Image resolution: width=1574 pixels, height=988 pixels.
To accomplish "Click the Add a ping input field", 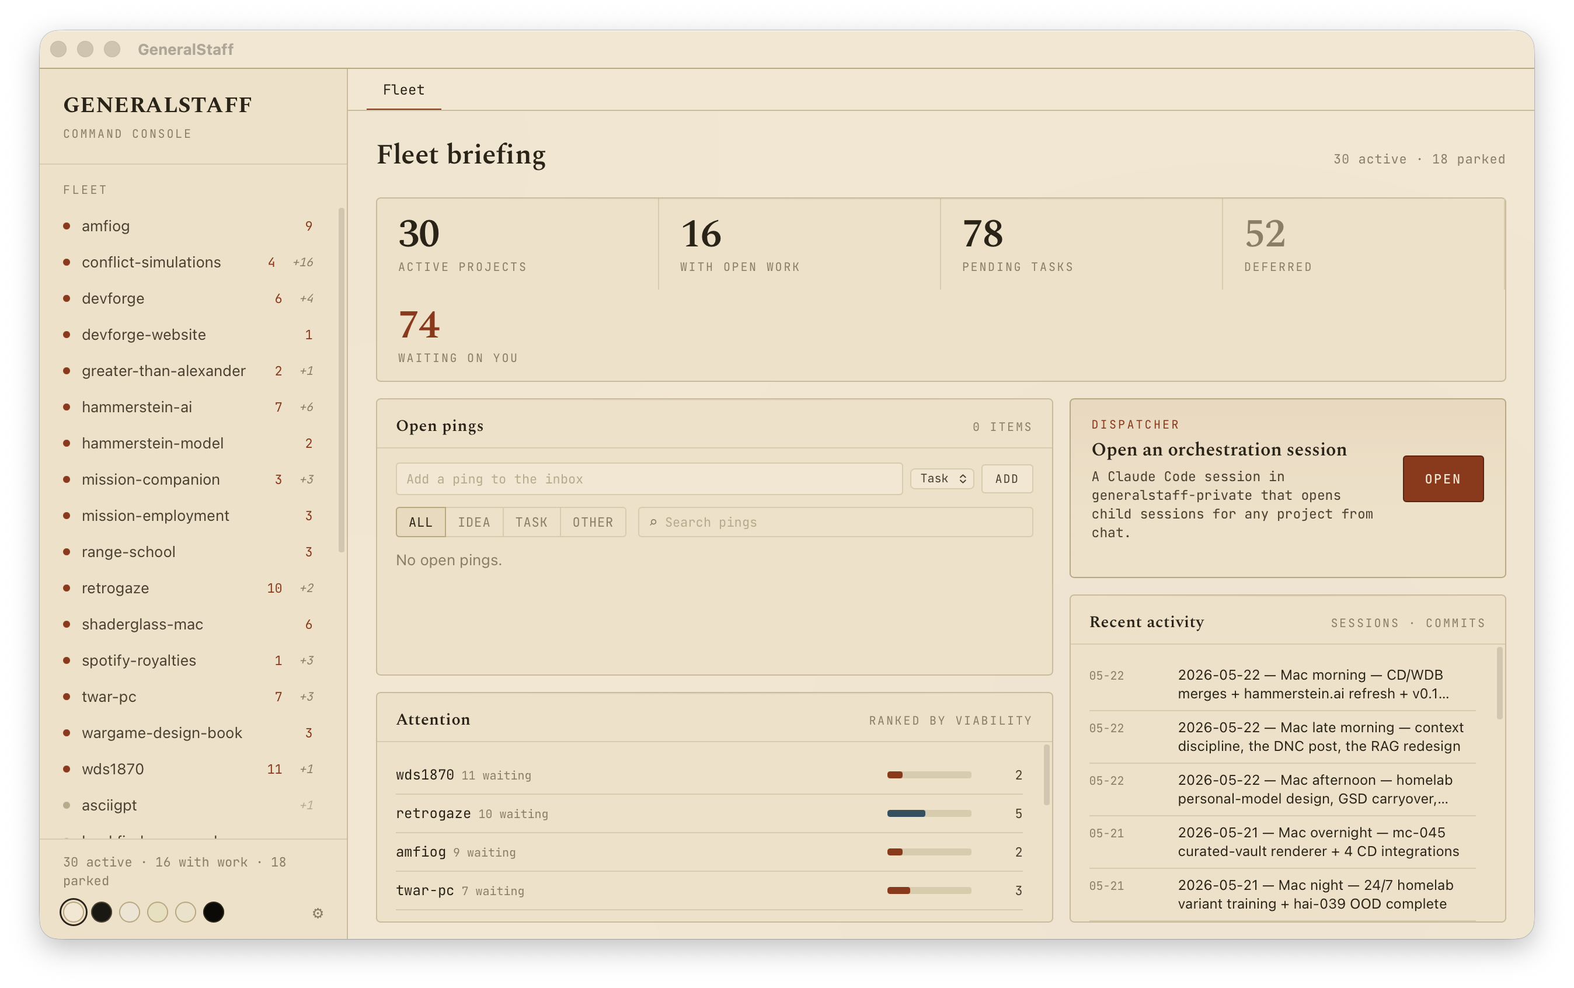I will tap(649, 478).
